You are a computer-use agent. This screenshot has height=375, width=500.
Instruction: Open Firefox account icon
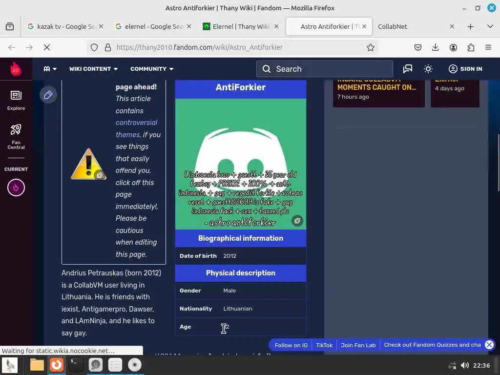tap(453, 47)
